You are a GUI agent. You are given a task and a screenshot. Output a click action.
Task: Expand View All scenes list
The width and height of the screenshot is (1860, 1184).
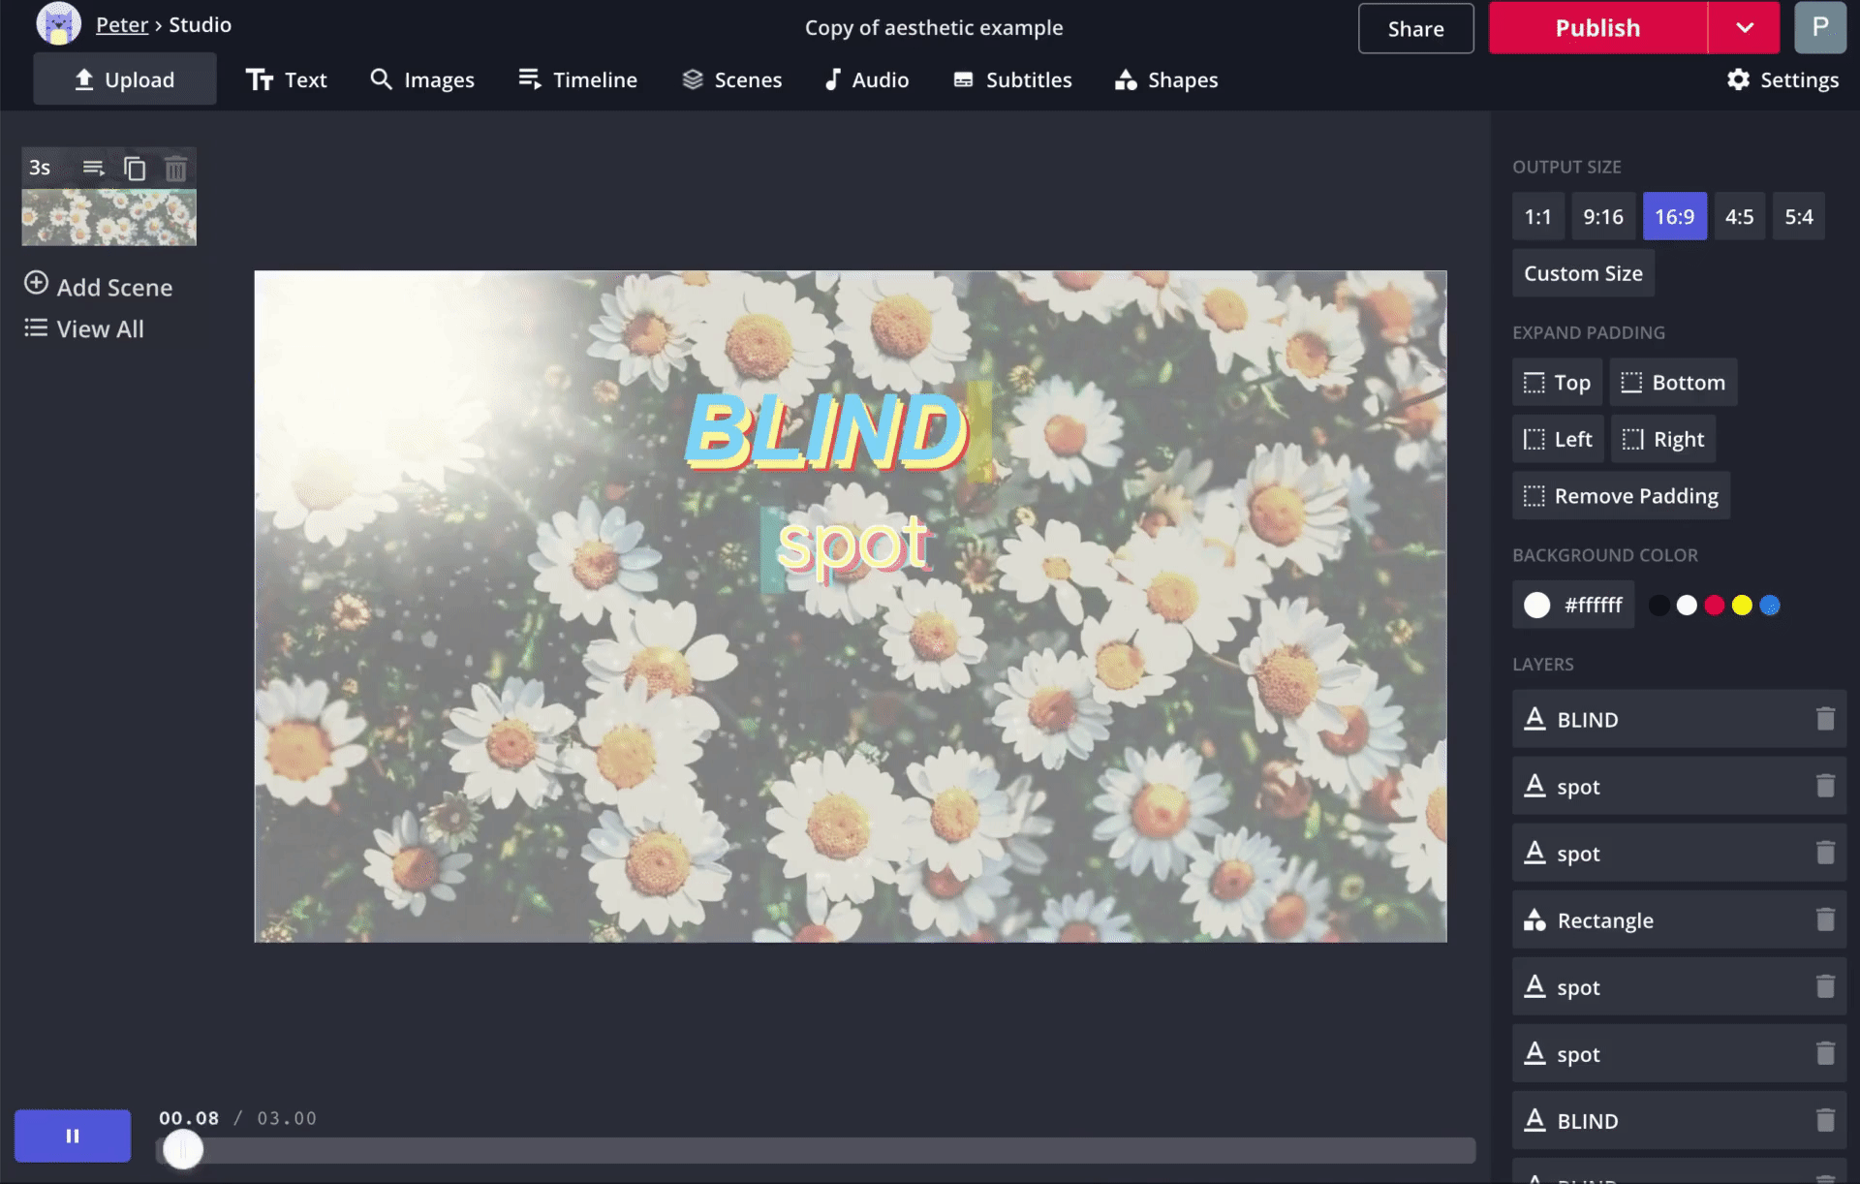tap(84, 329)
